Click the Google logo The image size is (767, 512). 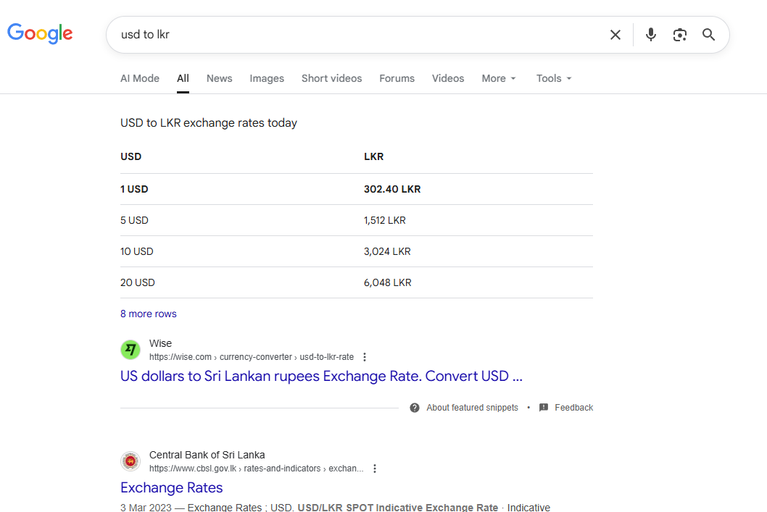pyautogui.click(x=40, y=33)
